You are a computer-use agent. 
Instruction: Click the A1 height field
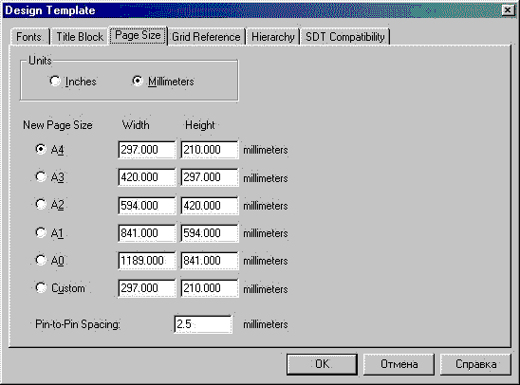(x=210, y=233)
